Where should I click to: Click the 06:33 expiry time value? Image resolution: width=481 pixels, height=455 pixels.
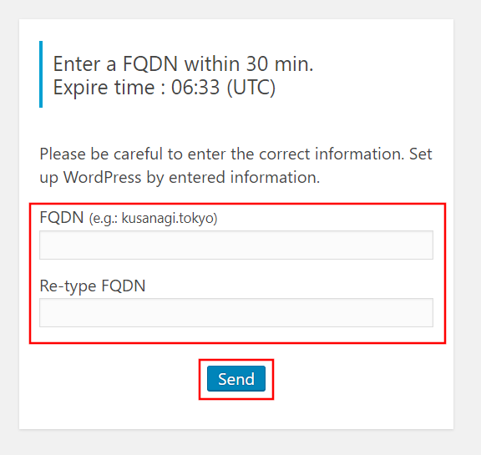(195, 88)
